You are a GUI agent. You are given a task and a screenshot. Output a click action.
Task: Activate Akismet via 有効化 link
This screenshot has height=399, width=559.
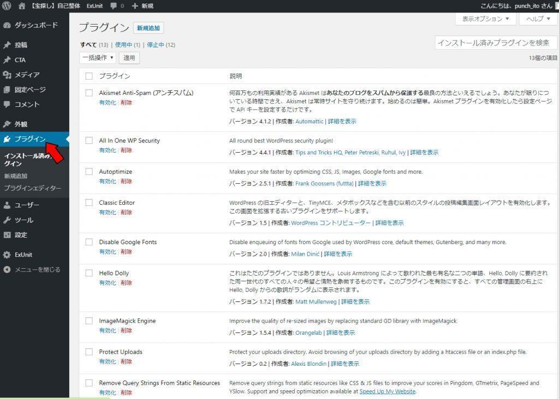click(108, 102)
